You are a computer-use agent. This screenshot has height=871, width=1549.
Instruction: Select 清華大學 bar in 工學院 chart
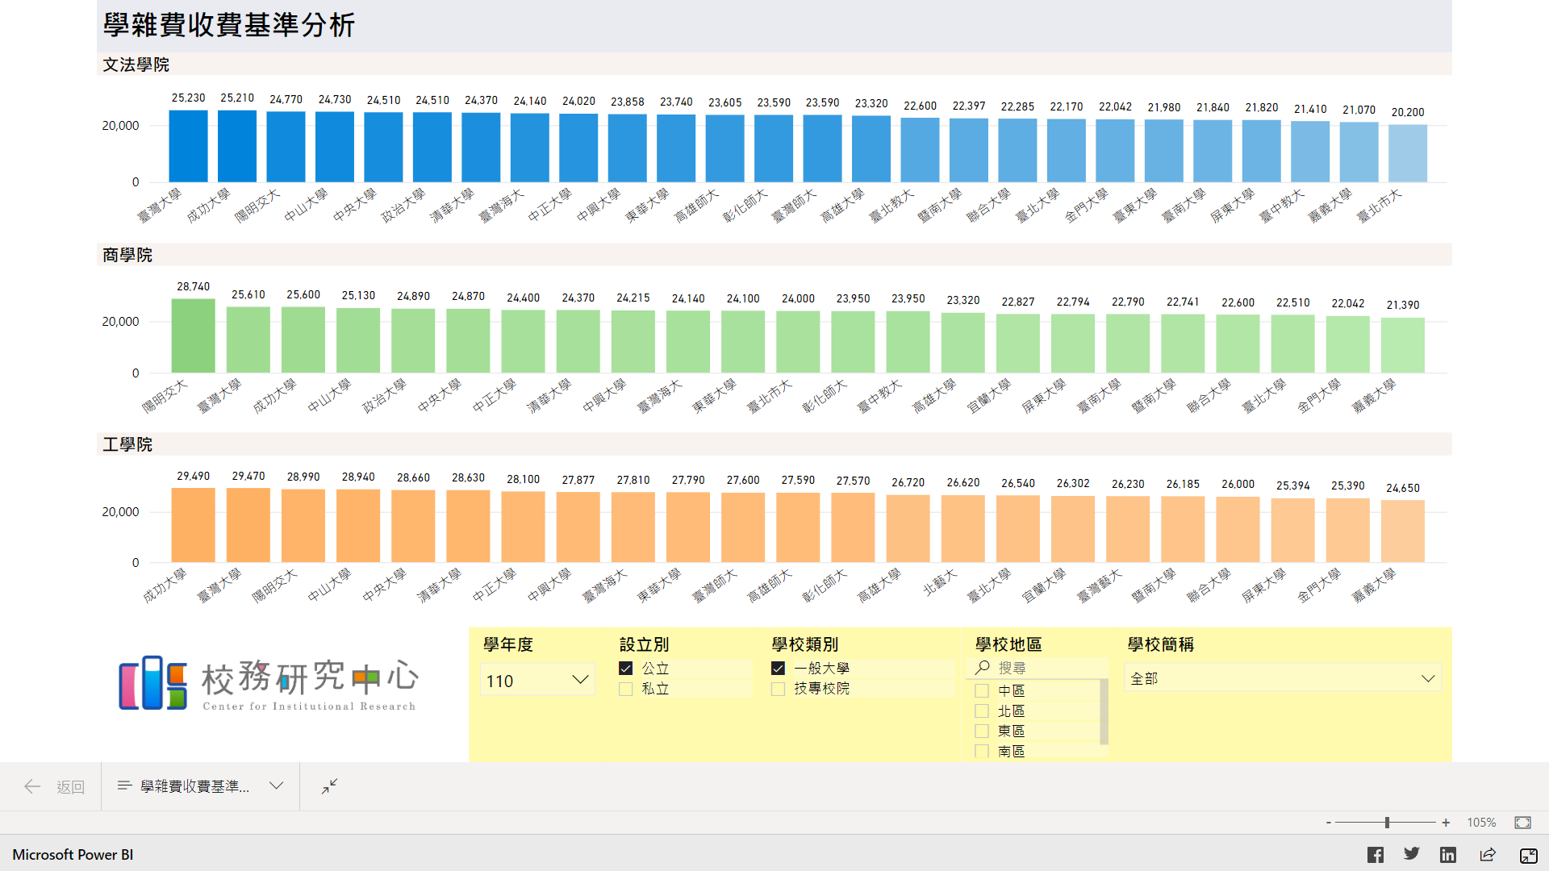(468, 526)
